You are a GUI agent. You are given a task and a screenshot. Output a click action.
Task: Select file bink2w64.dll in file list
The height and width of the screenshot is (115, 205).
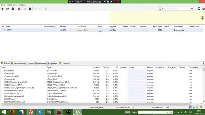pyautogui.click(x=9, y=71)
